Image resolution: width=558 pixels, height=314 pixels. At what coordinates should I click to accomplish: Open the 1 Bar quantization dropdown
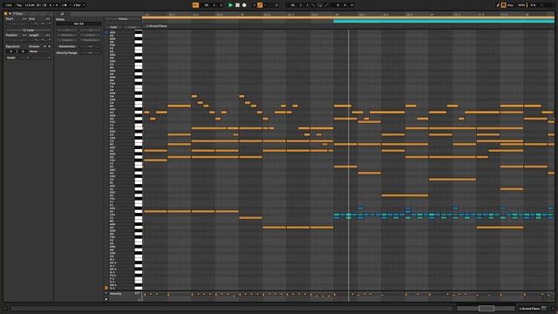(x=79, y=5)
